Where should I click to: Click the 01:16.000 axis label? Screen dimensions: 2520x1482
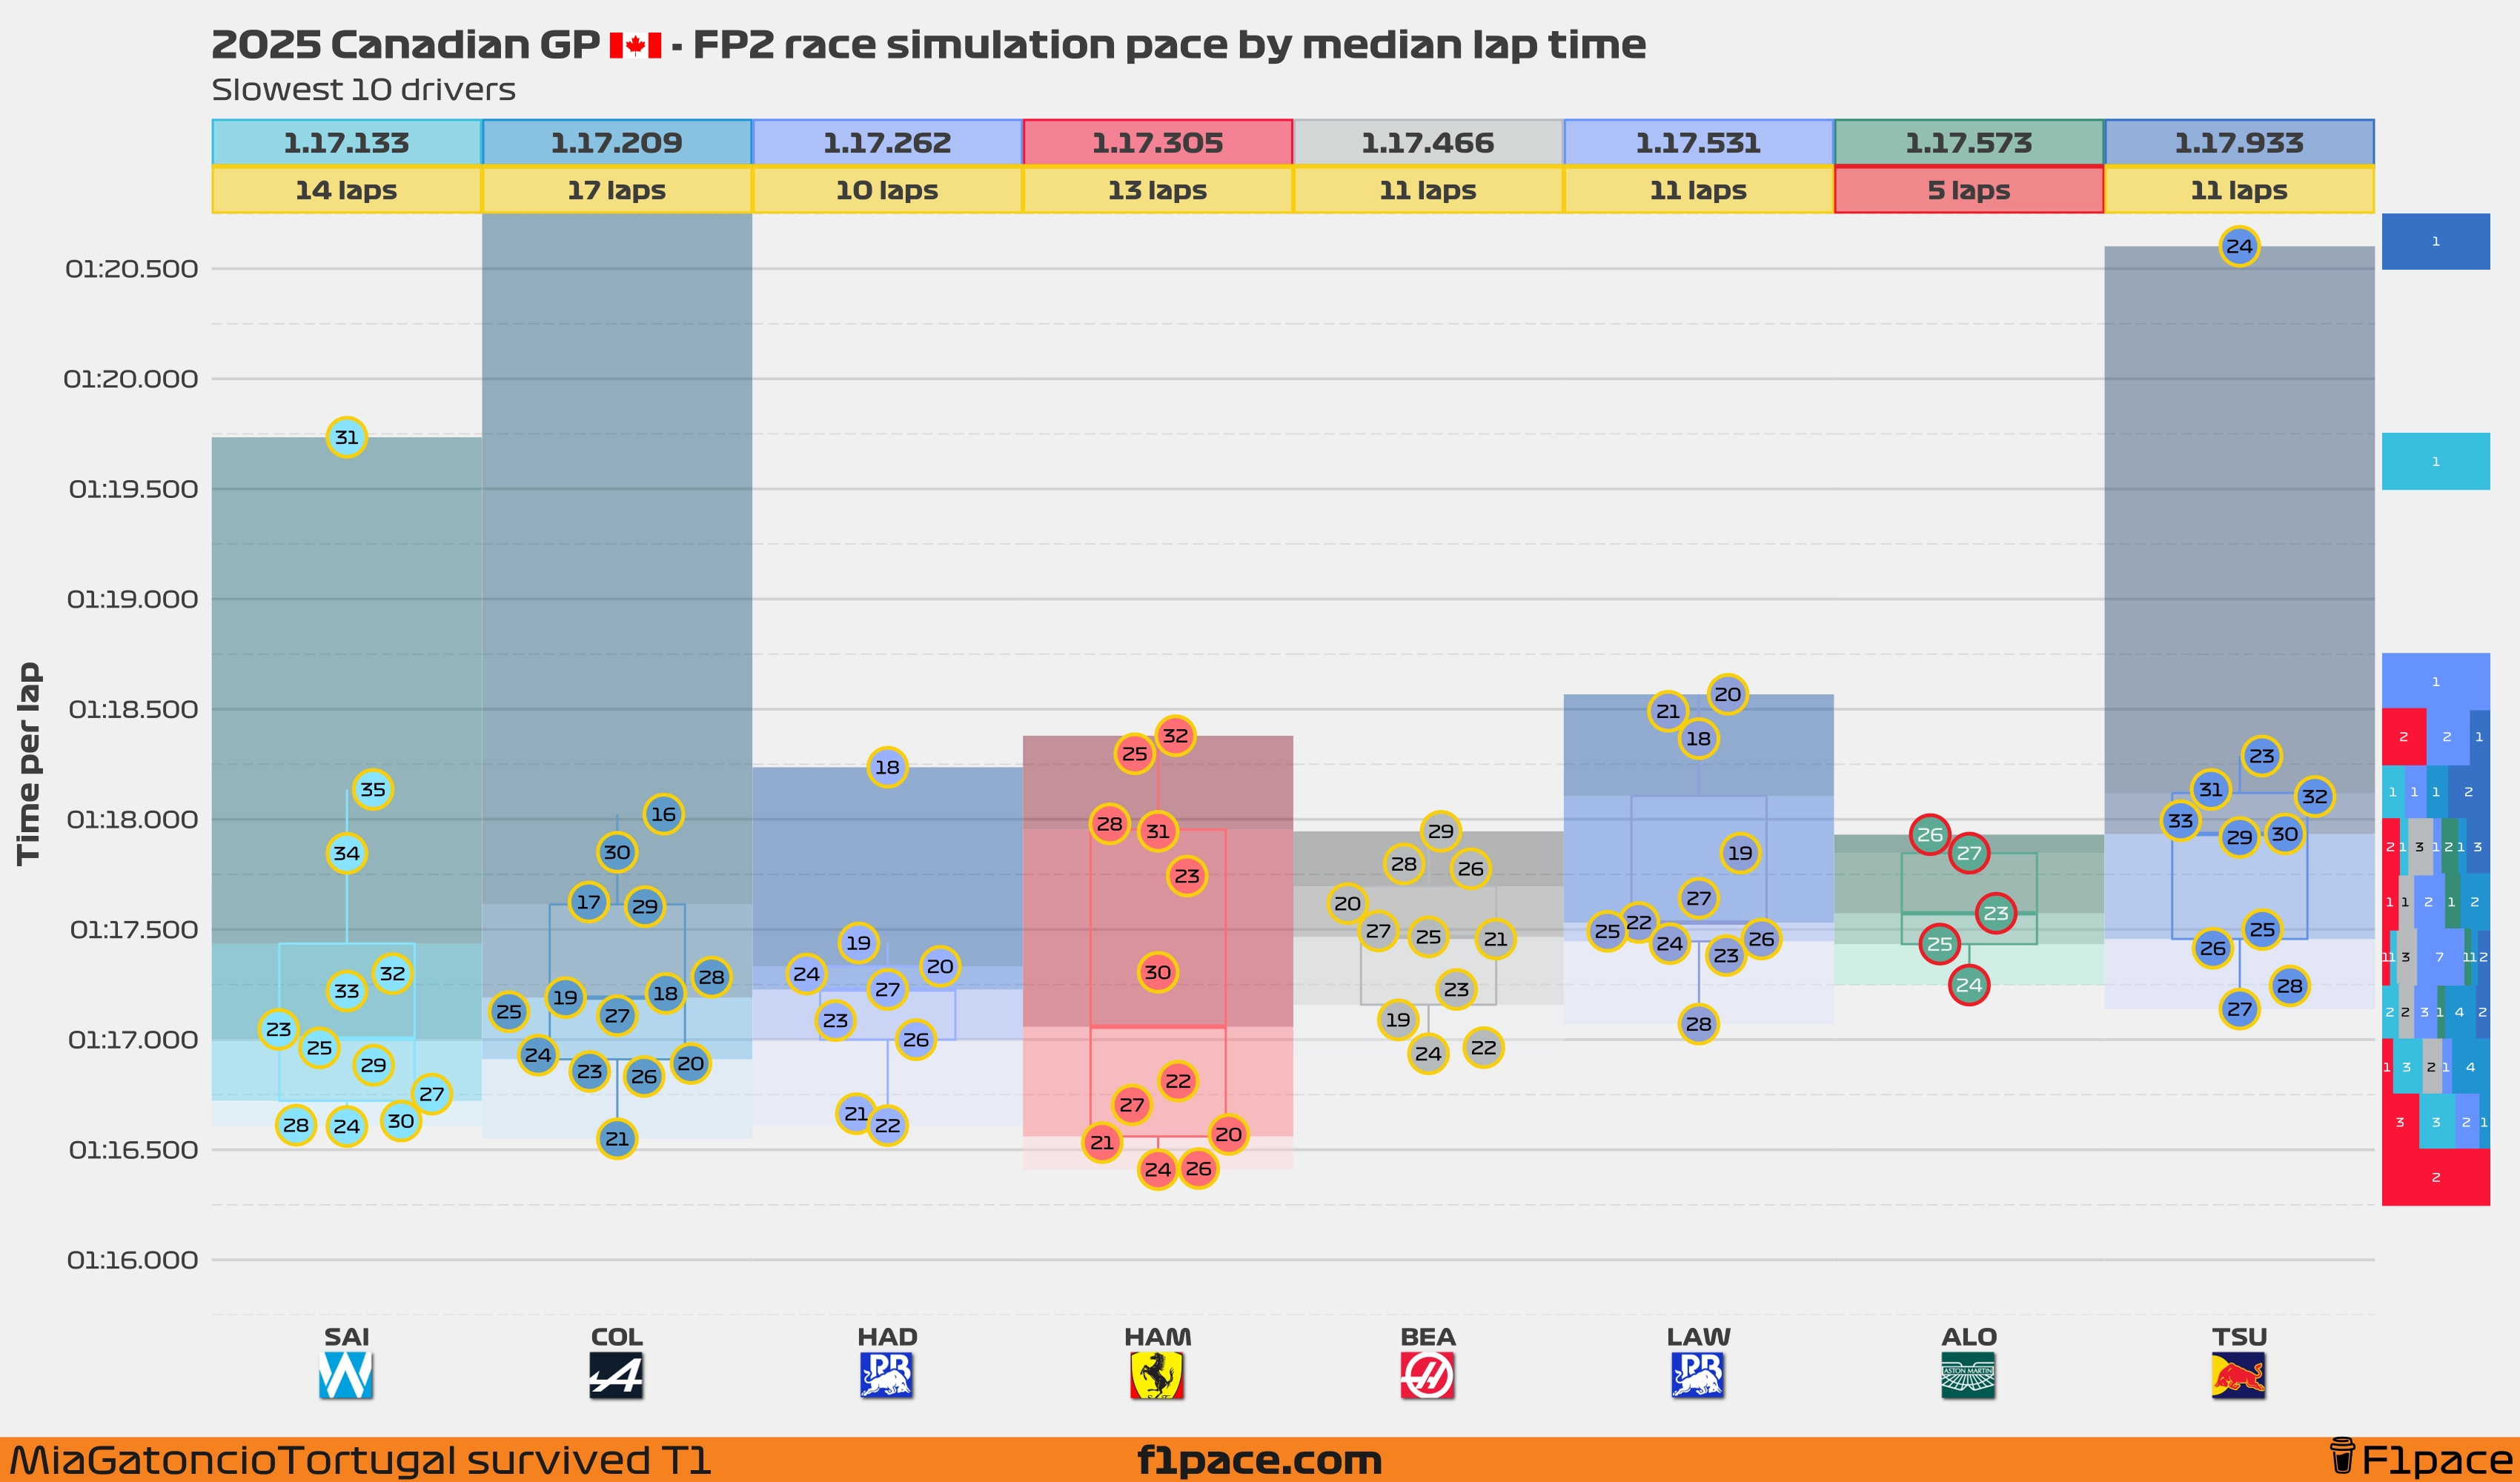tap(132, 1260)
